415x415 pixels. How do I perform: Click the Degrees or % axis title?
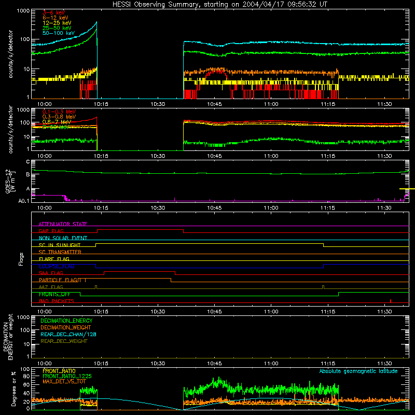coord(13,389)
